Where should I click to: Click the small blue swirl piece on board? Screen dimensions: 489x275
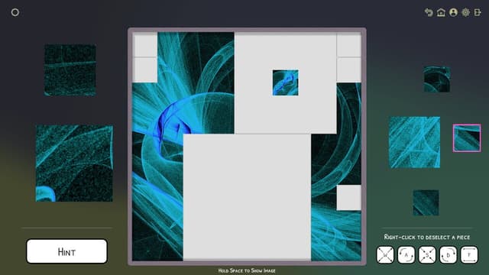coord(285,82)
